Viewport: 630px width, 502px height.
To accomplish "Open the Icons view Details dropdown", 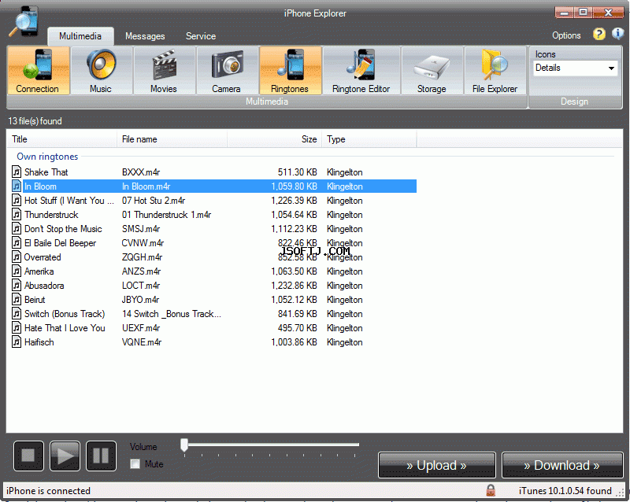I will pyautogui.click(x=575, y=68).
